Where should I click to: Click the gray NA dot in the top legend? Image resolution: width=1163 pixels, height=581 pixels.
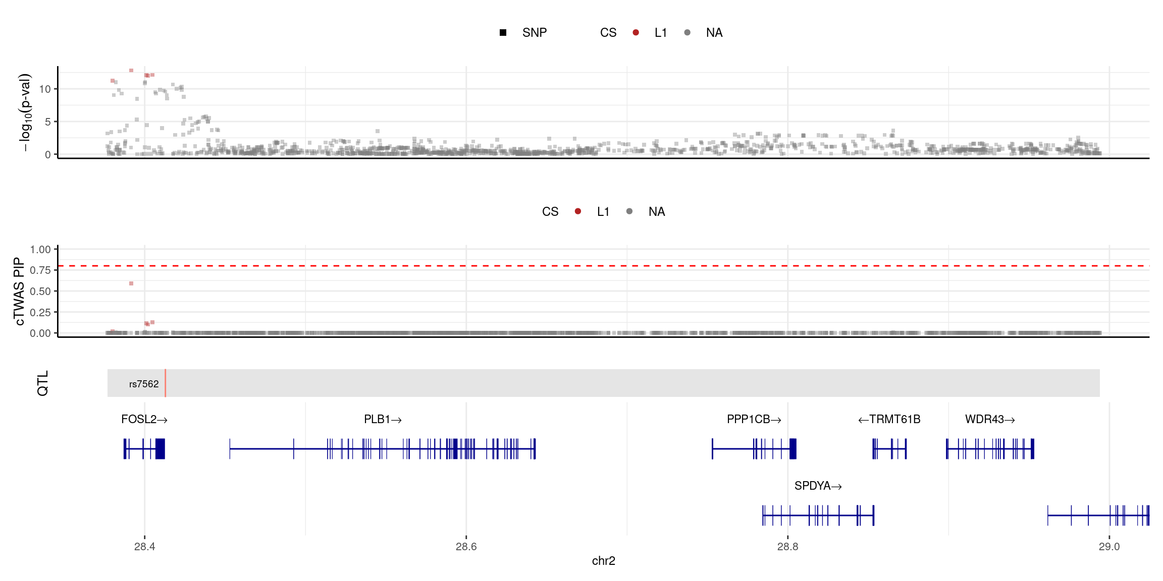(x=687, y=33)
